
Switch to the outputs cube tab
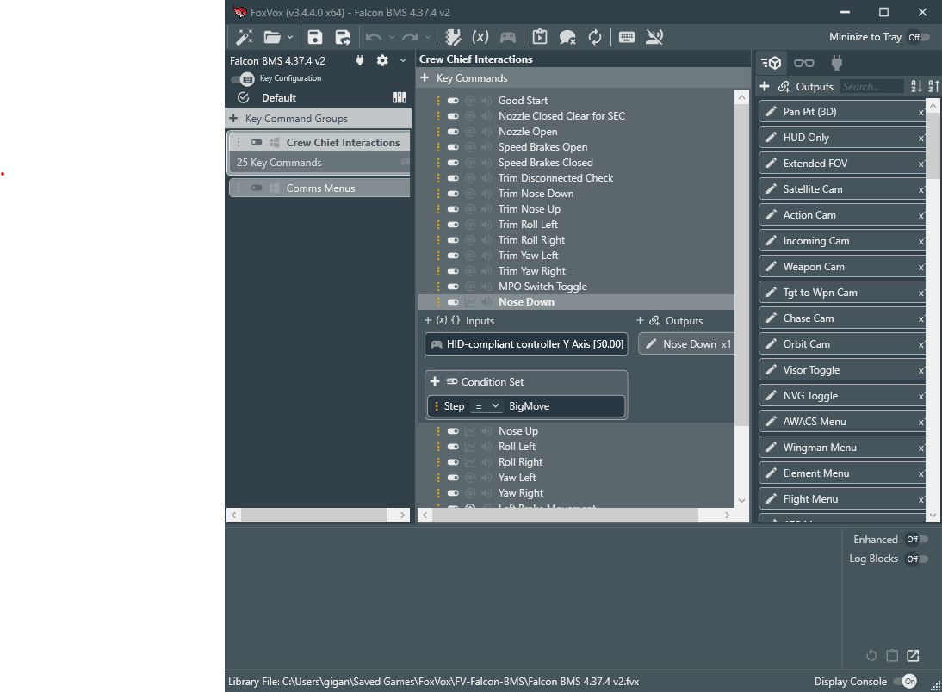pyautogui.click(x=771, y=63)
